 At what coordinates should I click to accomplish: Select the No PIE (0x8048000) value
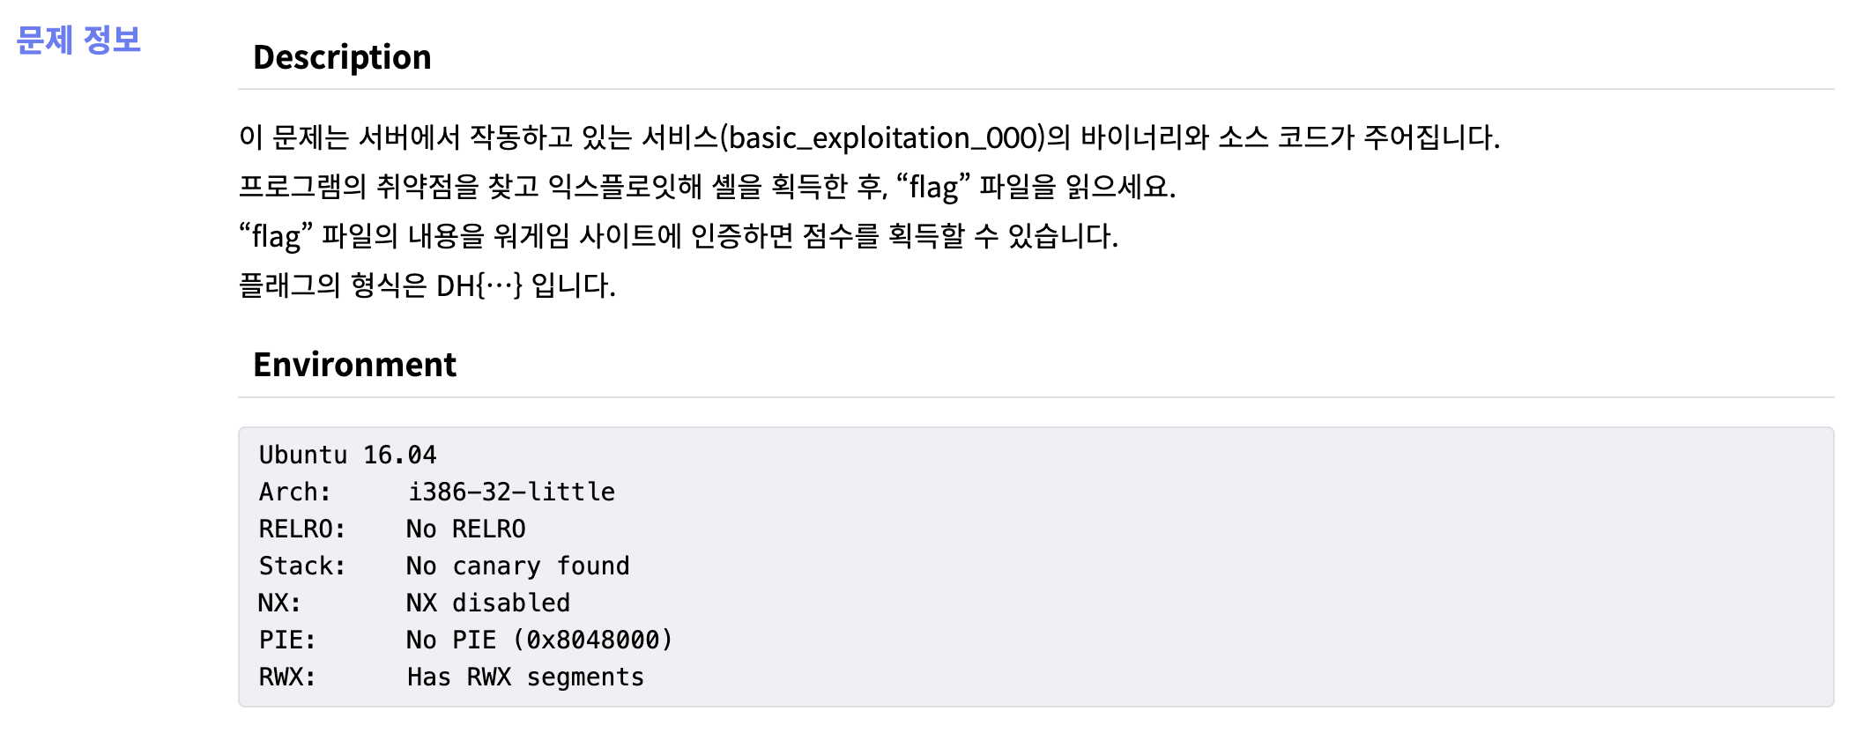point(539,640)
